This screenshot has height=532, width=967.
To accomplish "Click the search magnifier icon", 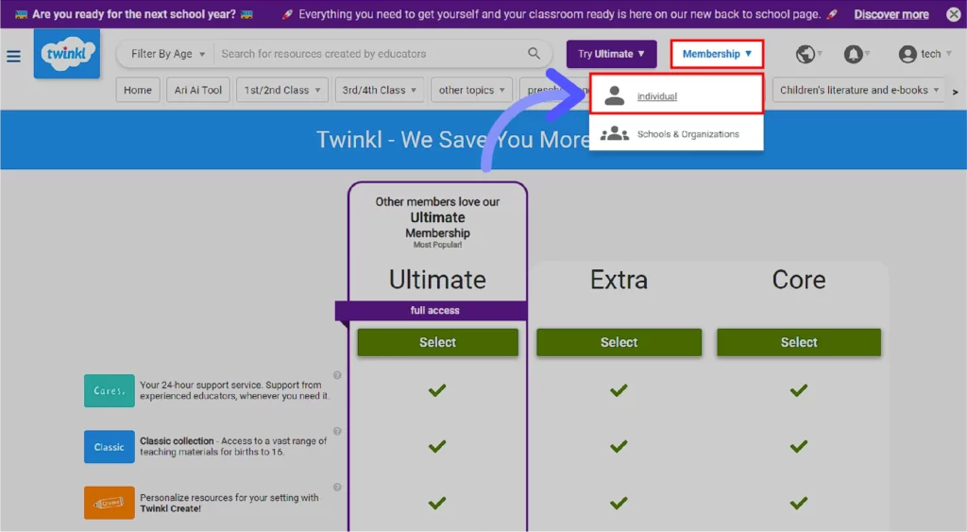I will click(534, 54).
